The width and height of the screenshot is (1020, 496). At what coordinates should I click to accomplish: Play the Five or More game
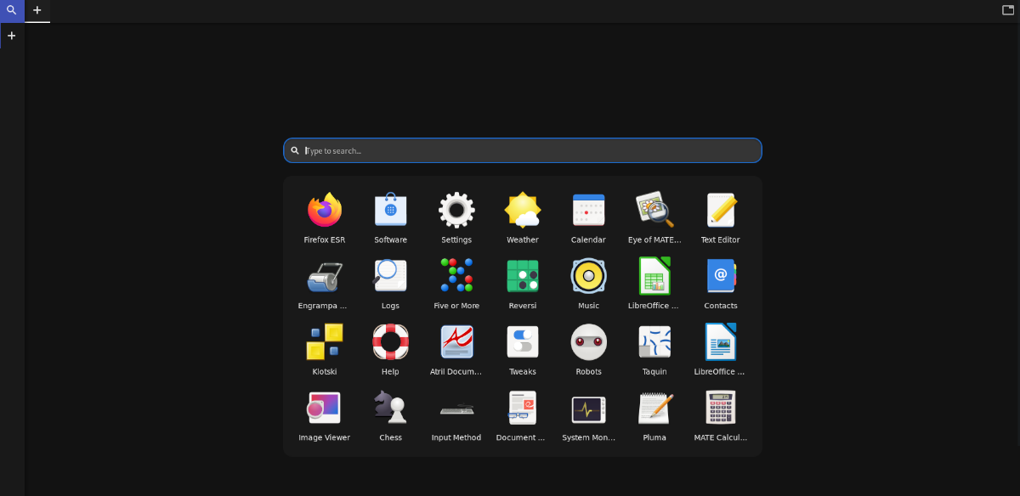point(456,275)
